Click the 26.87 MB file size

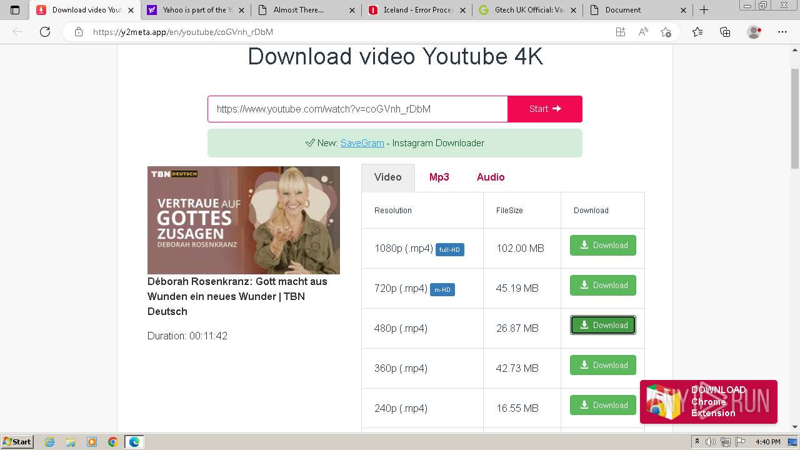click(517, 328)
